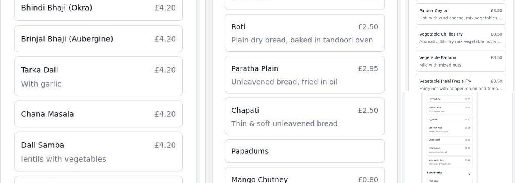515x183 pixels.
Task: Select the Coconut Rice item
Action: pyautogui.click(x=449, y=130)
